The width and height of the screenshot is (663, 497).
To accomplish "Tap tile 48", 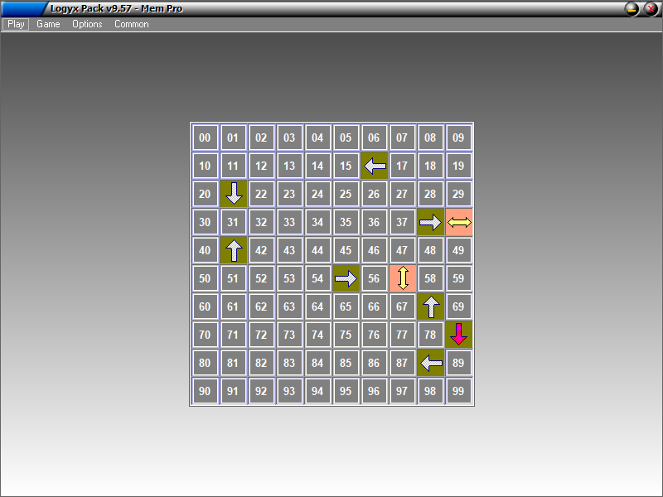I will tap(430, 250).
